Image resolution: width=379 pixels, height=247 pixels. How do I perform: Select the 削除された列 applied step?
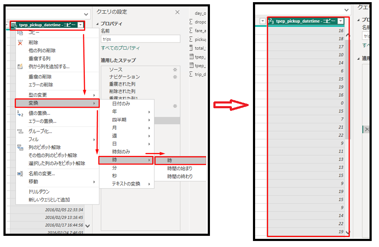[x=122, y=91]
